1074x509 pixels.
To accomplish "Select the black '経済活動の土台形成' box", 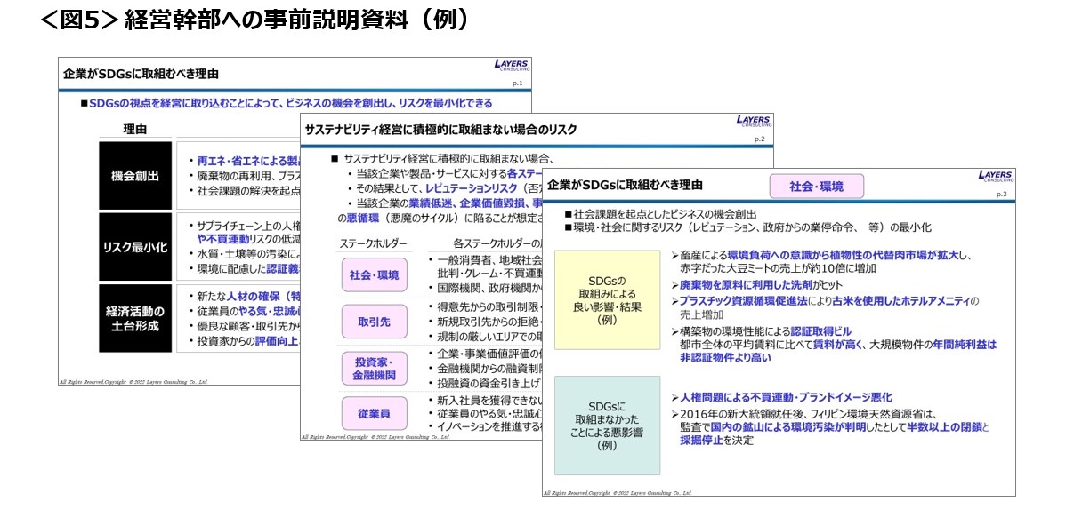I will [x=135, y=318].
